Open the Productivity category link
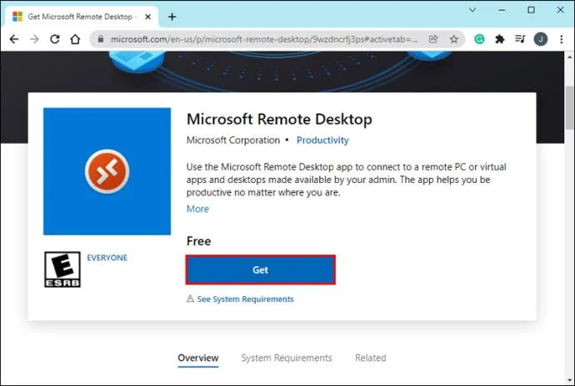Viewport: 575px width, 386px height. click(x=322, y=141)
